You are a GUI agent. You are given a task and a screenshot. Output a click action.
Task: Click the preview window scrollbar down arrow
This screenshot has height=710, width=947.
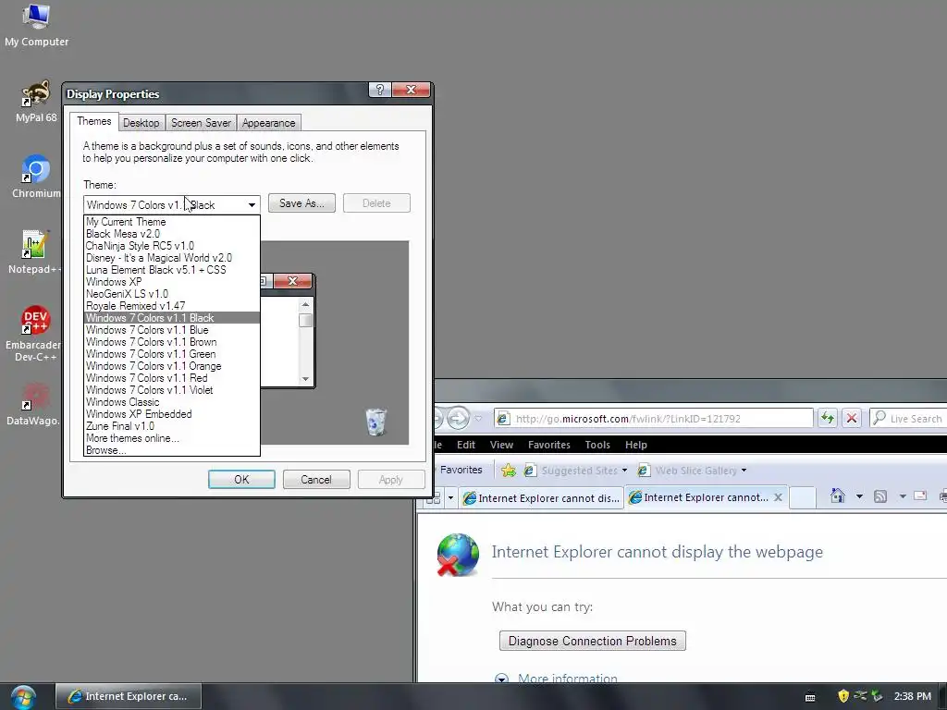point(305,379)
